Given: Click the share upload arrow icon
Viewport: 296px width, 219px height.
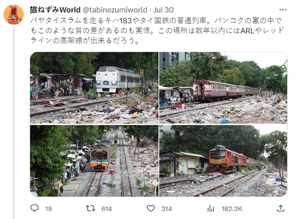Looking at the screenshot, I should pyautogui.click(x=281, y=208).
